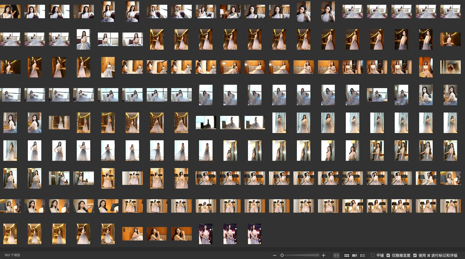Screen dimensions: 465x259
Task: Select the last thumbnail in the second row
Action: point(450,39)
